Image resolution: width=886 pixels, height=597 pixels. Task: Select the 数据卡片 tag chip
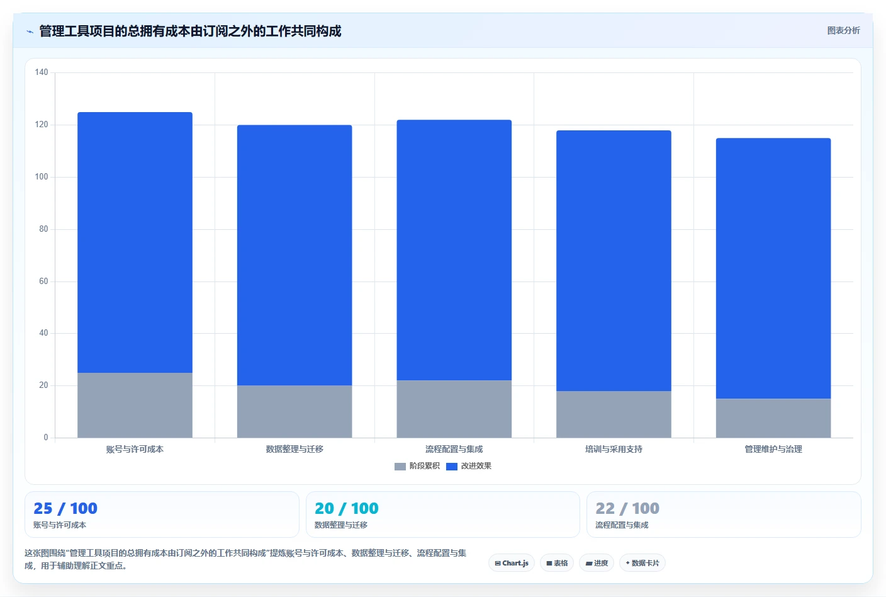tap(642, 563)
